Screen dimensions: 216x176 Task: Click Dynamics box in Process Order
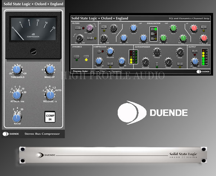click(116, 71)
